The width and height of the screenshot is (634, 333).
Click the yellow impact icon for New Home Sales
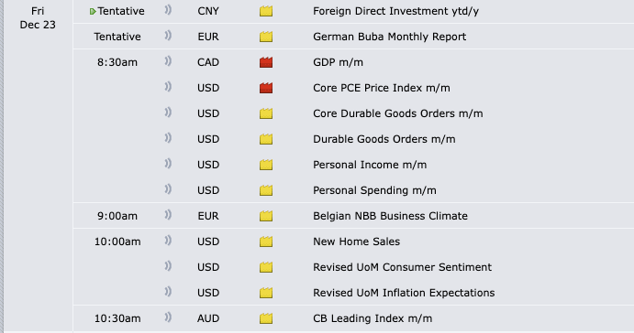(266, 242)
